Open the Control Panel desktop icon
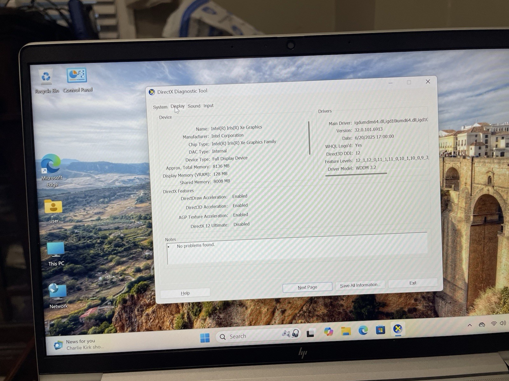509x381 pixels. point(77,80)
